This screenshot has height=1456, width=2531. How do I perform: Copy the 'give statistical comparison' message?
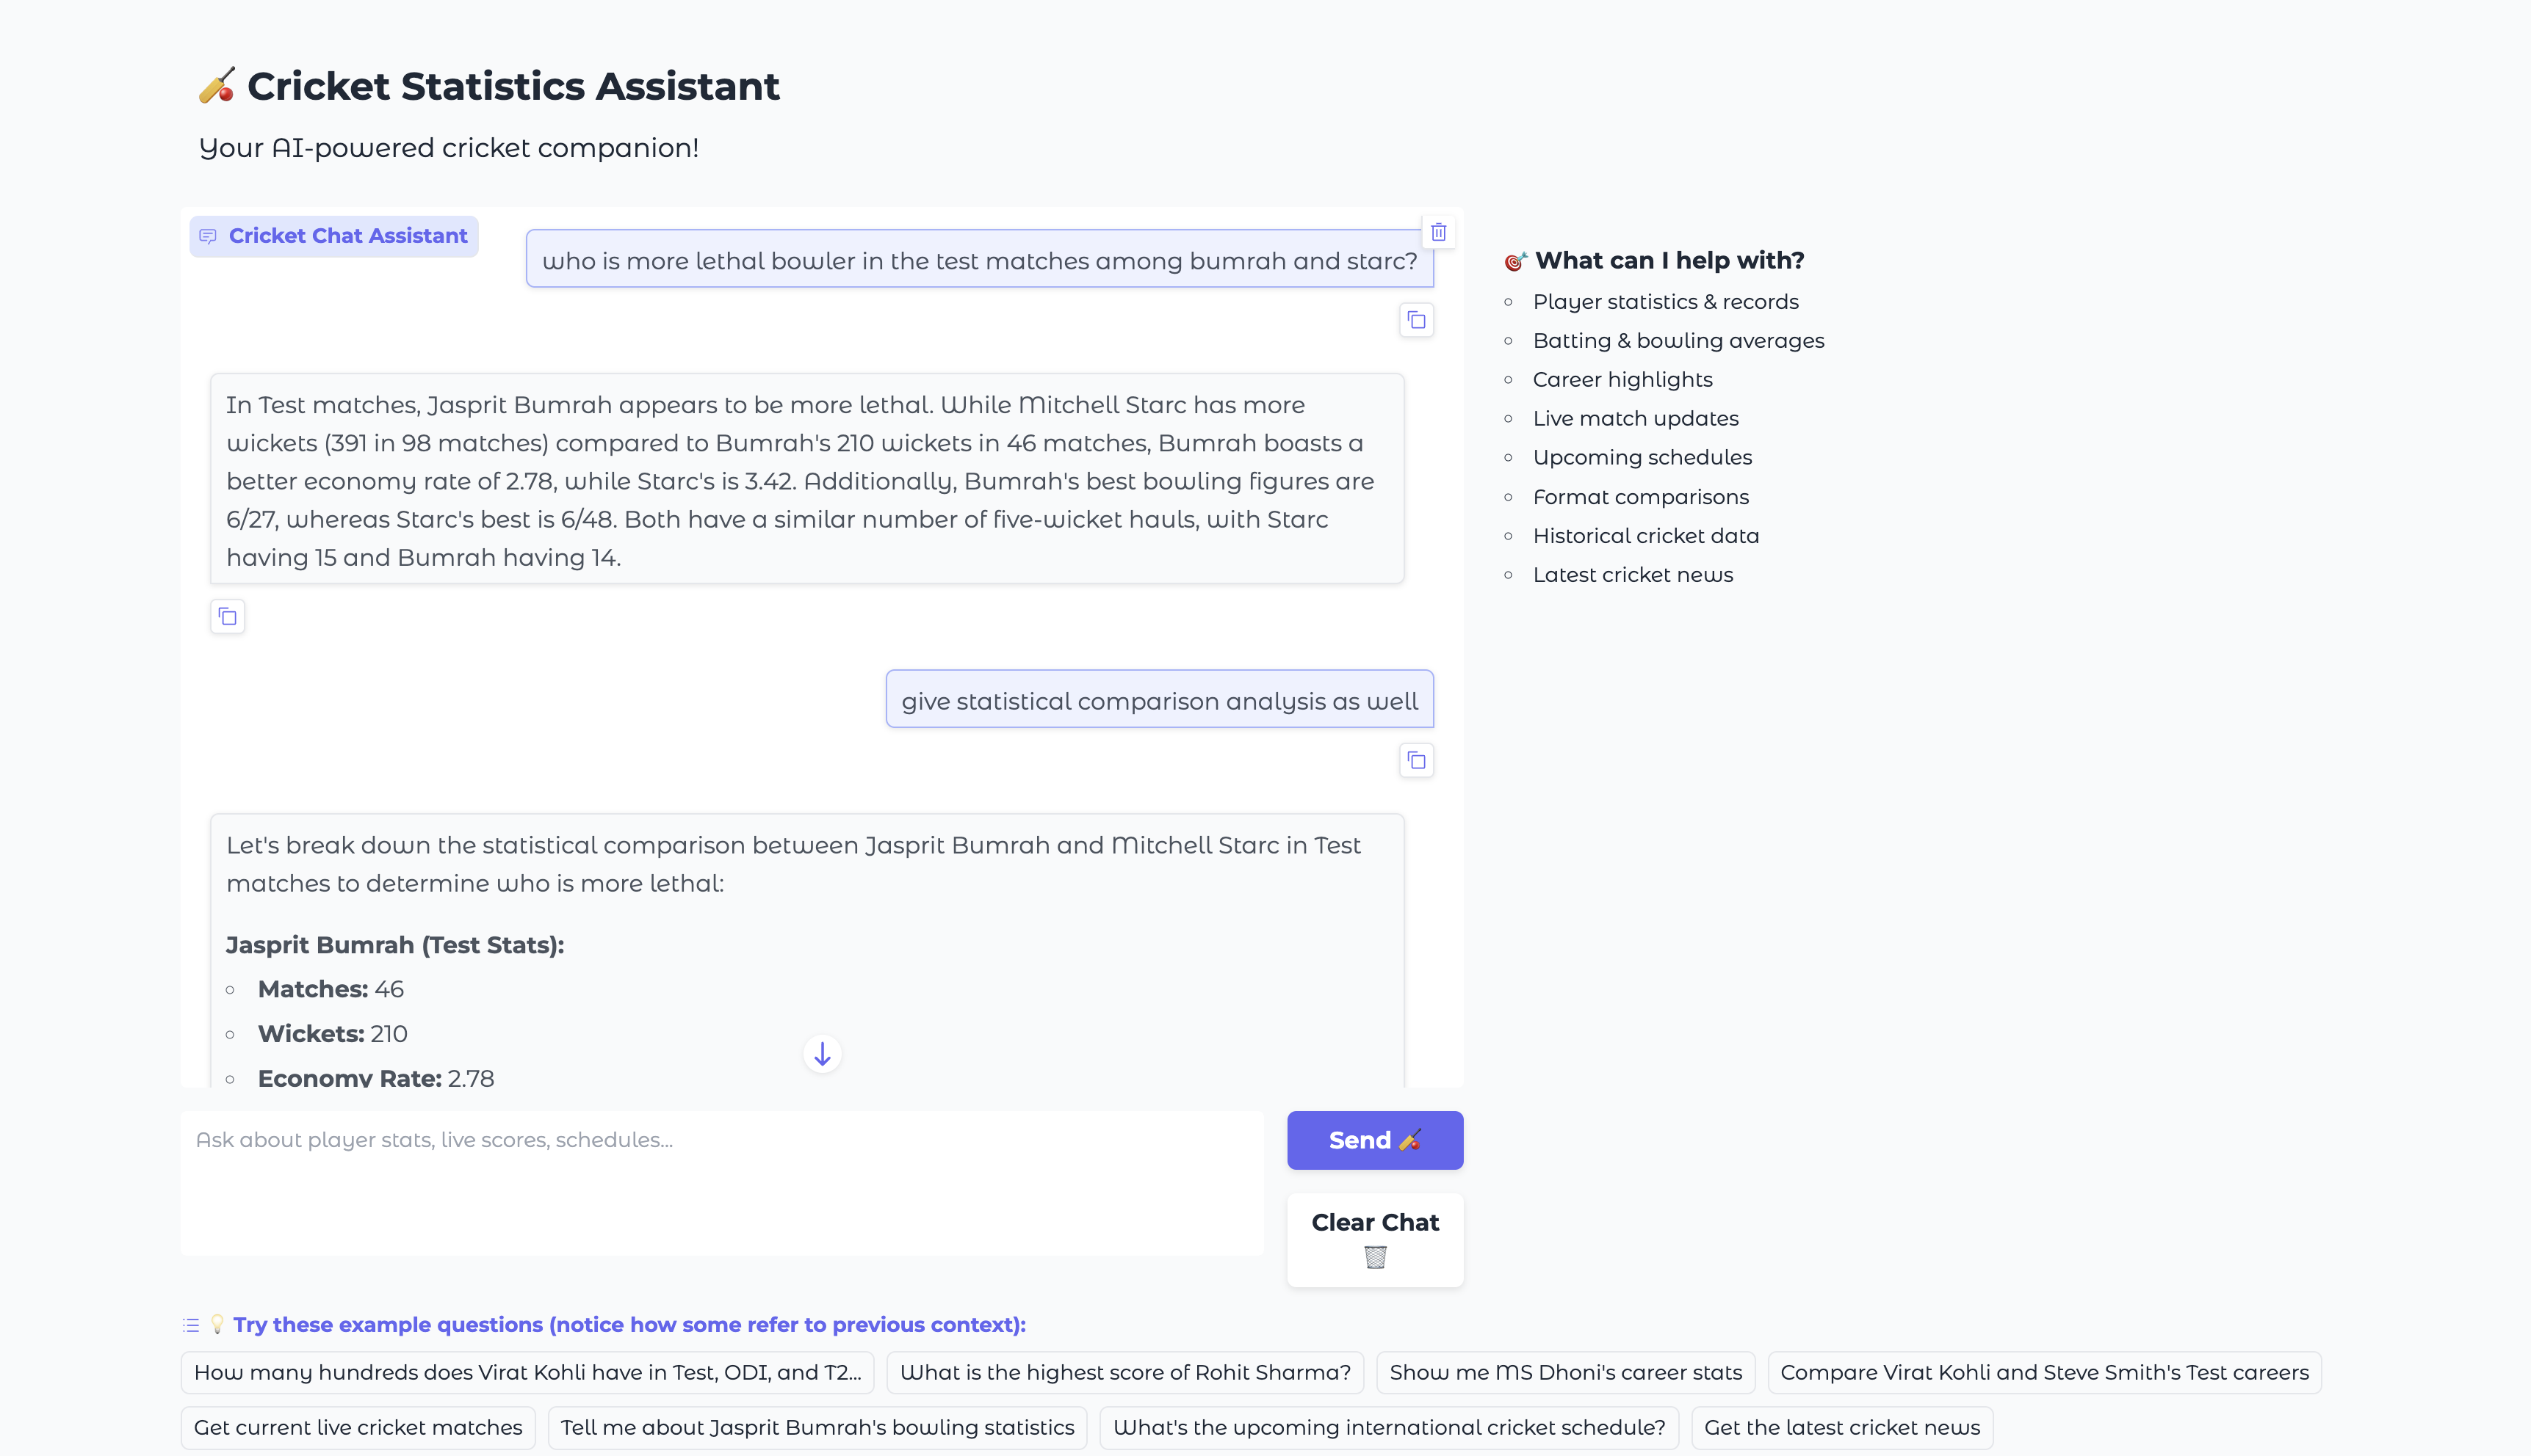(x=1416, y=761)
